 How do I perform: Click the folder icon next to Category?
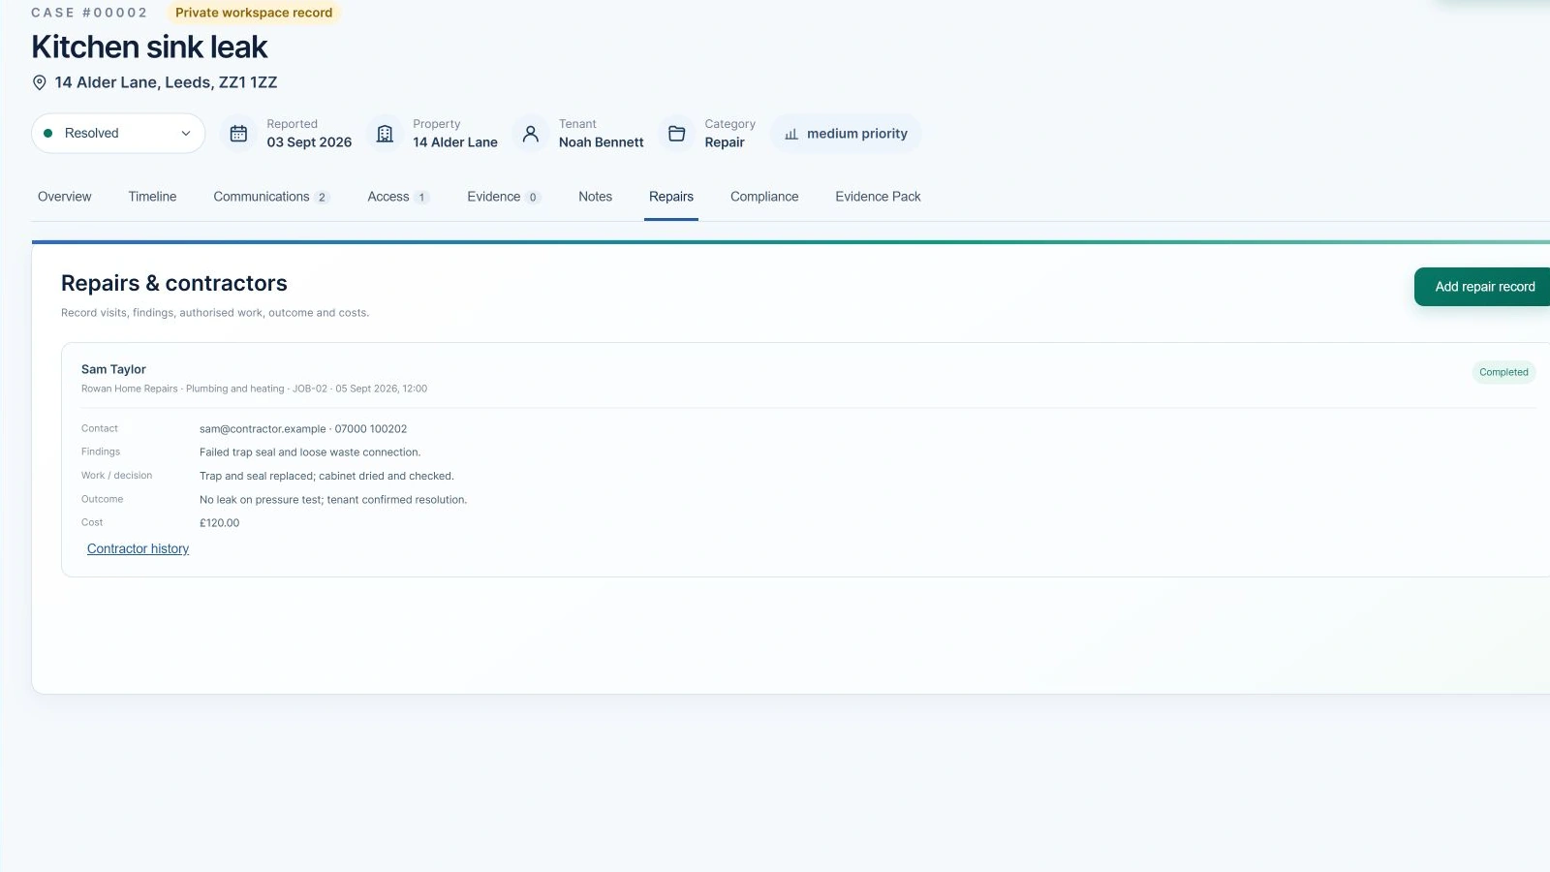coord(677,134)
